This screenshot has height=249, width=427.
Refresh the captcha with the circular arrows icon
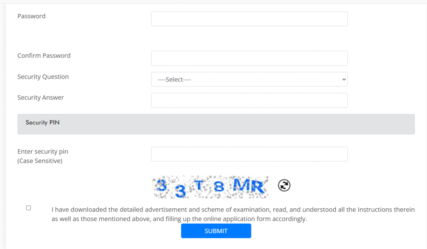[x=284, y=185]
